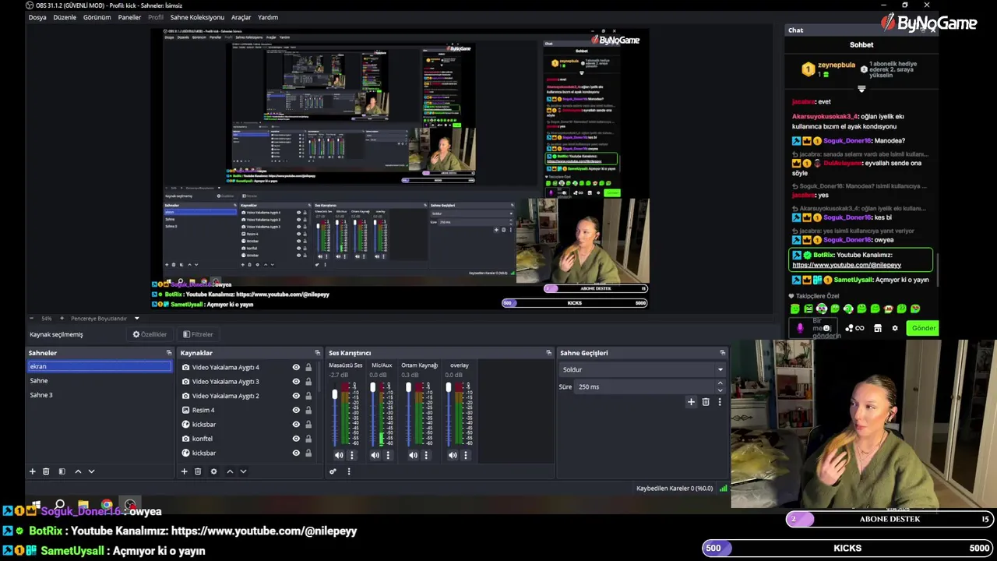This screenshot has height=561, width=997.
Task: Open Mic/Aux options menu dots
Action: pos(388,455)
